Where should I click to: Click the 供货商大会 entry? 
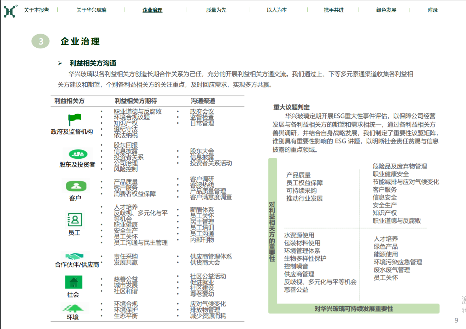205,263
